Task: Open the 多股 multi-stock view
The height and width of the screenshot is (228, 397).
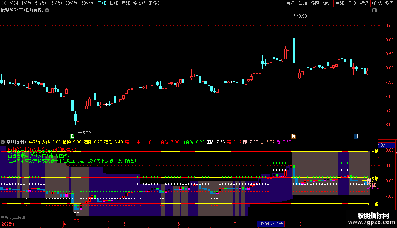Action: coord(315,3)
